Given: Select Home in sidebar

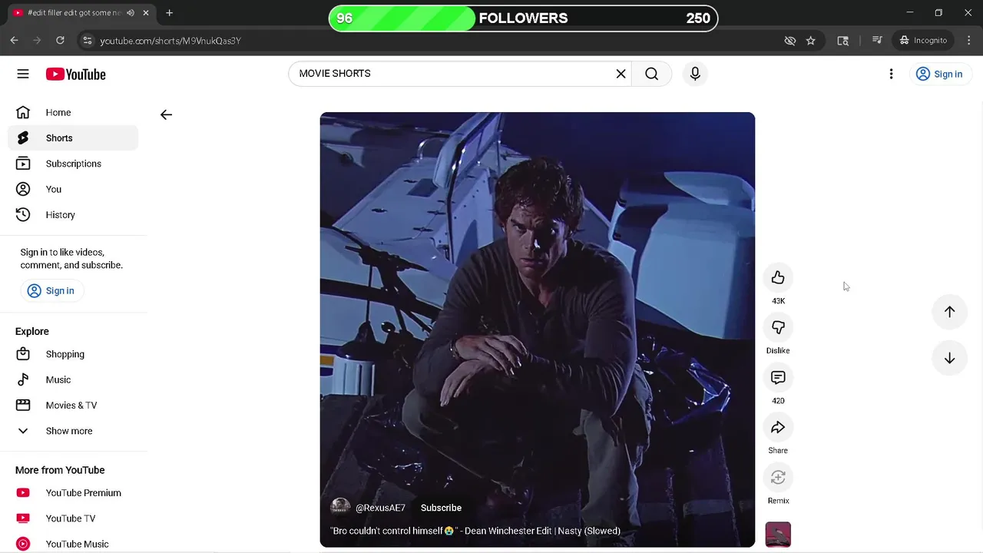Looking at the screenshot, I should click(73, 112).
